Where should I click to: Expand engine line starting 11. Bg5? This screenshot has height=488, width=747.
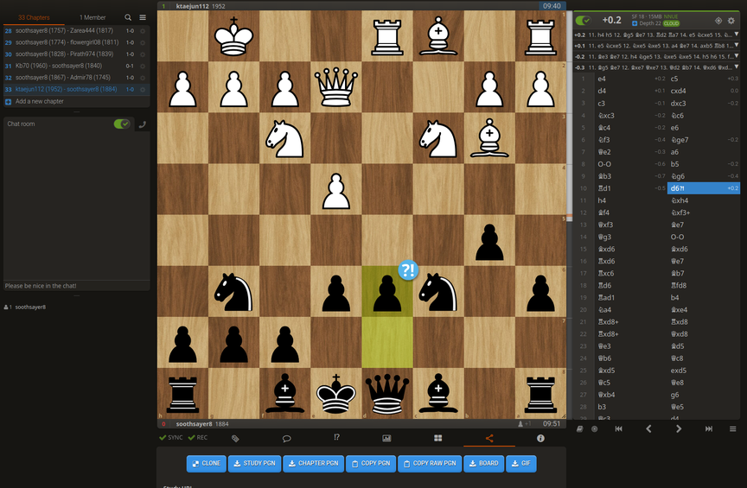click(737, 67)
